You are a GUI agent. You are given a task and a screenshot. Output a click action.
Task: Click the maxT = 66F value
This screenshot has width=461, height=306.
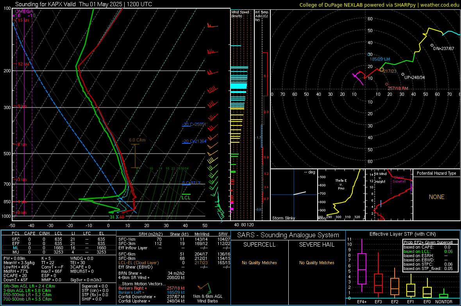(x=52, y=271)
